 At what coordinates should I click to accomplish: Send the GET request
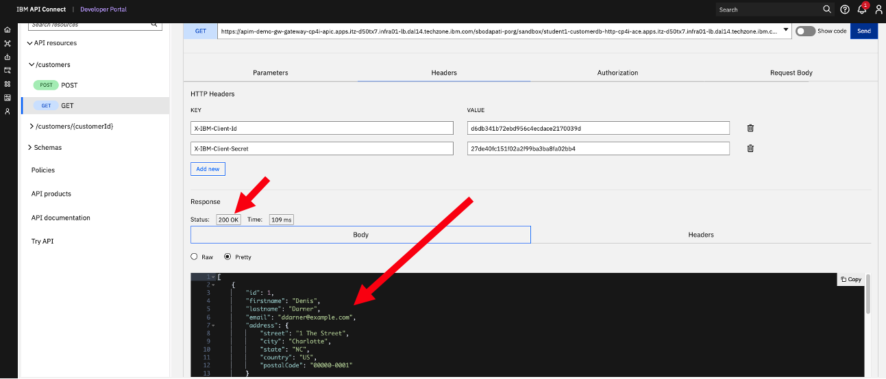pos(864,31)
